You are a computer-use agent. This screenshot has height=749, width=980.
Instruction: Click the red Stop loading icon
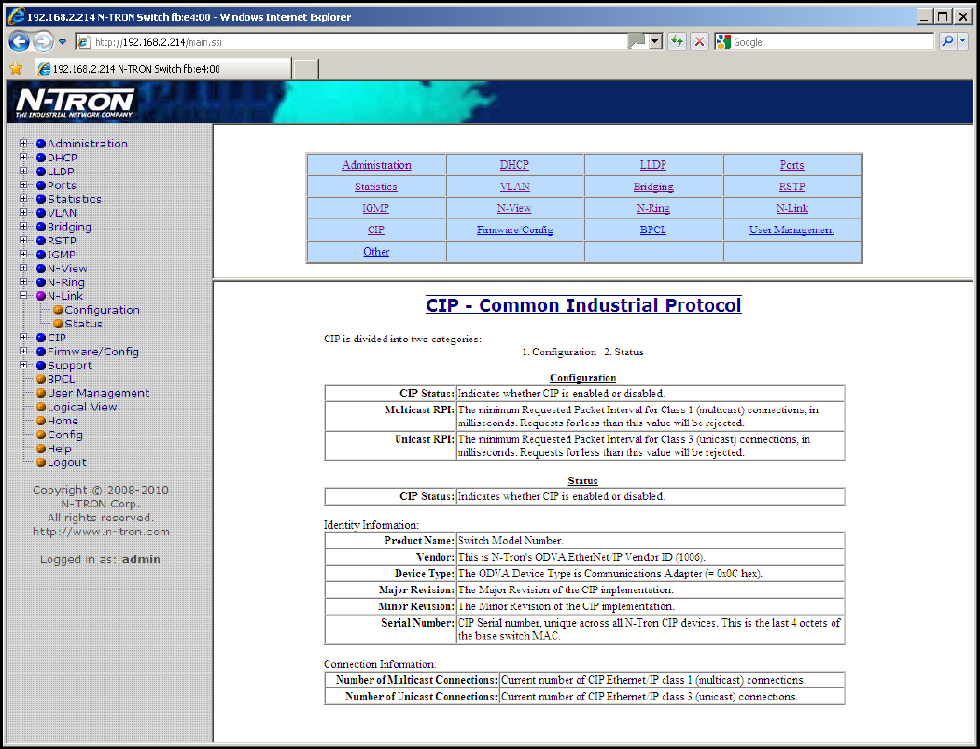[x=699, y=42]
